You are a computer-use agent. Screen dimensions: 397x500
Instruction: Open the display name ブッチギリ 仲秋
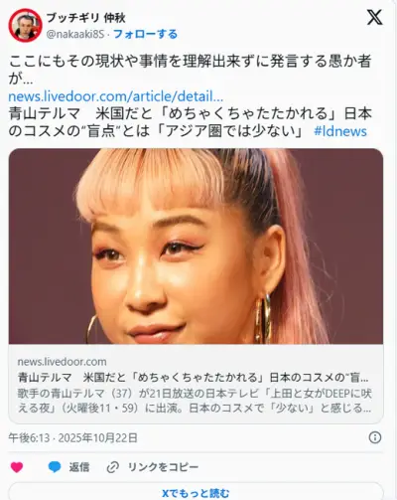[x=86, y=18]
